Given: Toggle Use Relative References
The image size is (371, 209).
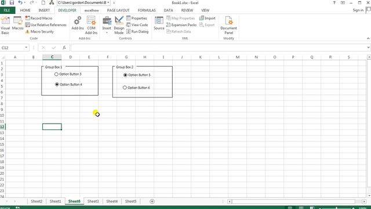Looking at the screenshot, I should pyautogui.click(x=46, y=25).
